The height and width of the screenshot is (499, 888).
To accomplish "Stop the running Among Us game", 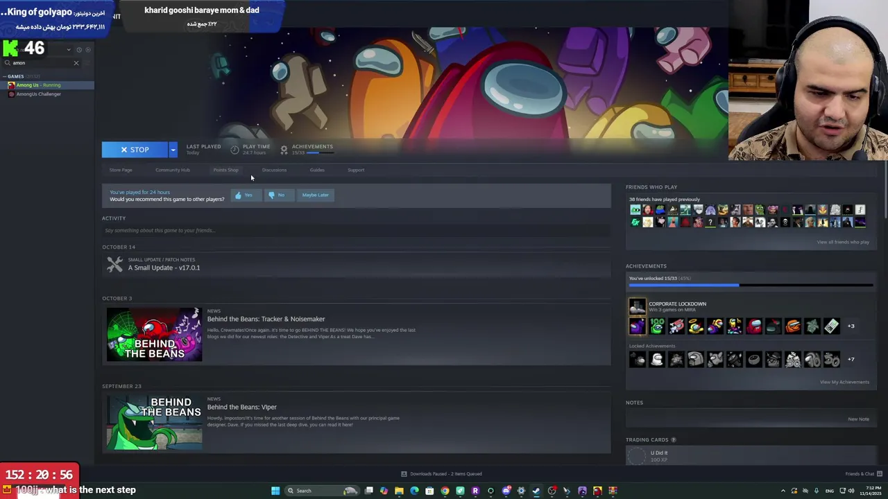I will (x=135, y=150).
